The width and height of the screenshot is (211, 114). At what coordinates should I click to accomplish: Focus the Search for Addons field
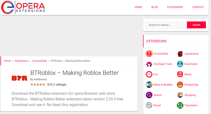(x=166, y=25)
